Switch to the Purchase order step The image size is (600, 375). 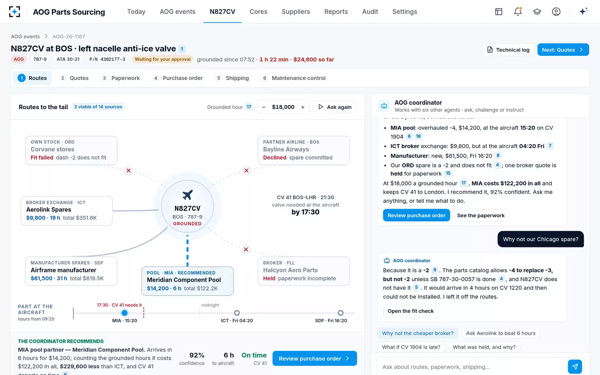pyautogui.click(x=178, y=78)
